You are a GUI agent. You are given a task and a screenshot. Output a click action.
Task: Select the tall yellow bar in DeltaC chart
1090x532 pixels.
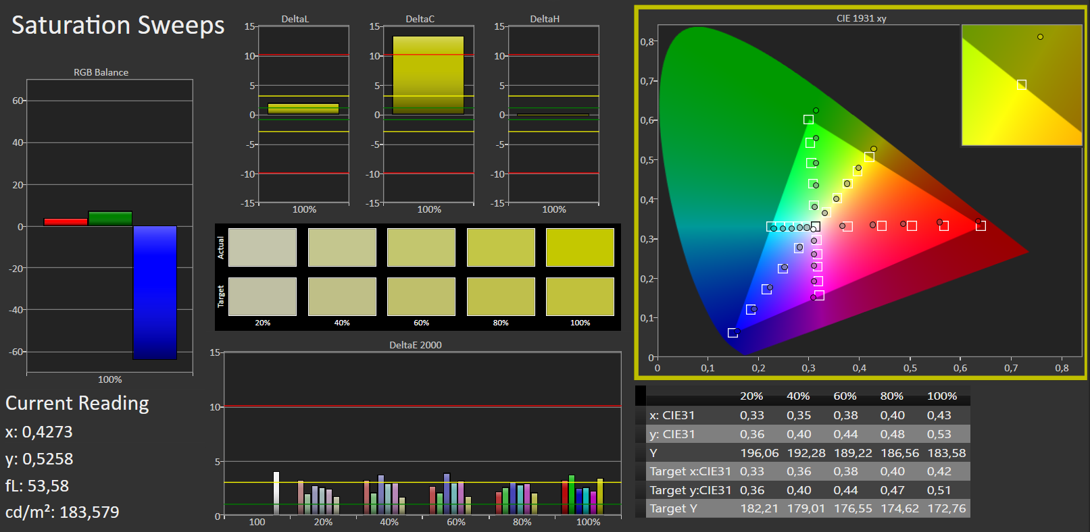pyautogui.click(x=428, y=75)
